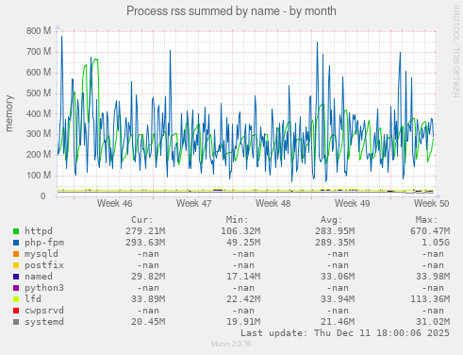Screen dimensions: 463x355
Task: Click the postfix yellow legend swatch
Action: [16, 265]
